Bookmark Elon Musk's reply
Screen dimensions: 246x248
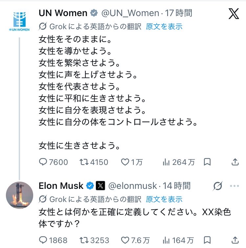pyautogui.click(x=207, y=240)
